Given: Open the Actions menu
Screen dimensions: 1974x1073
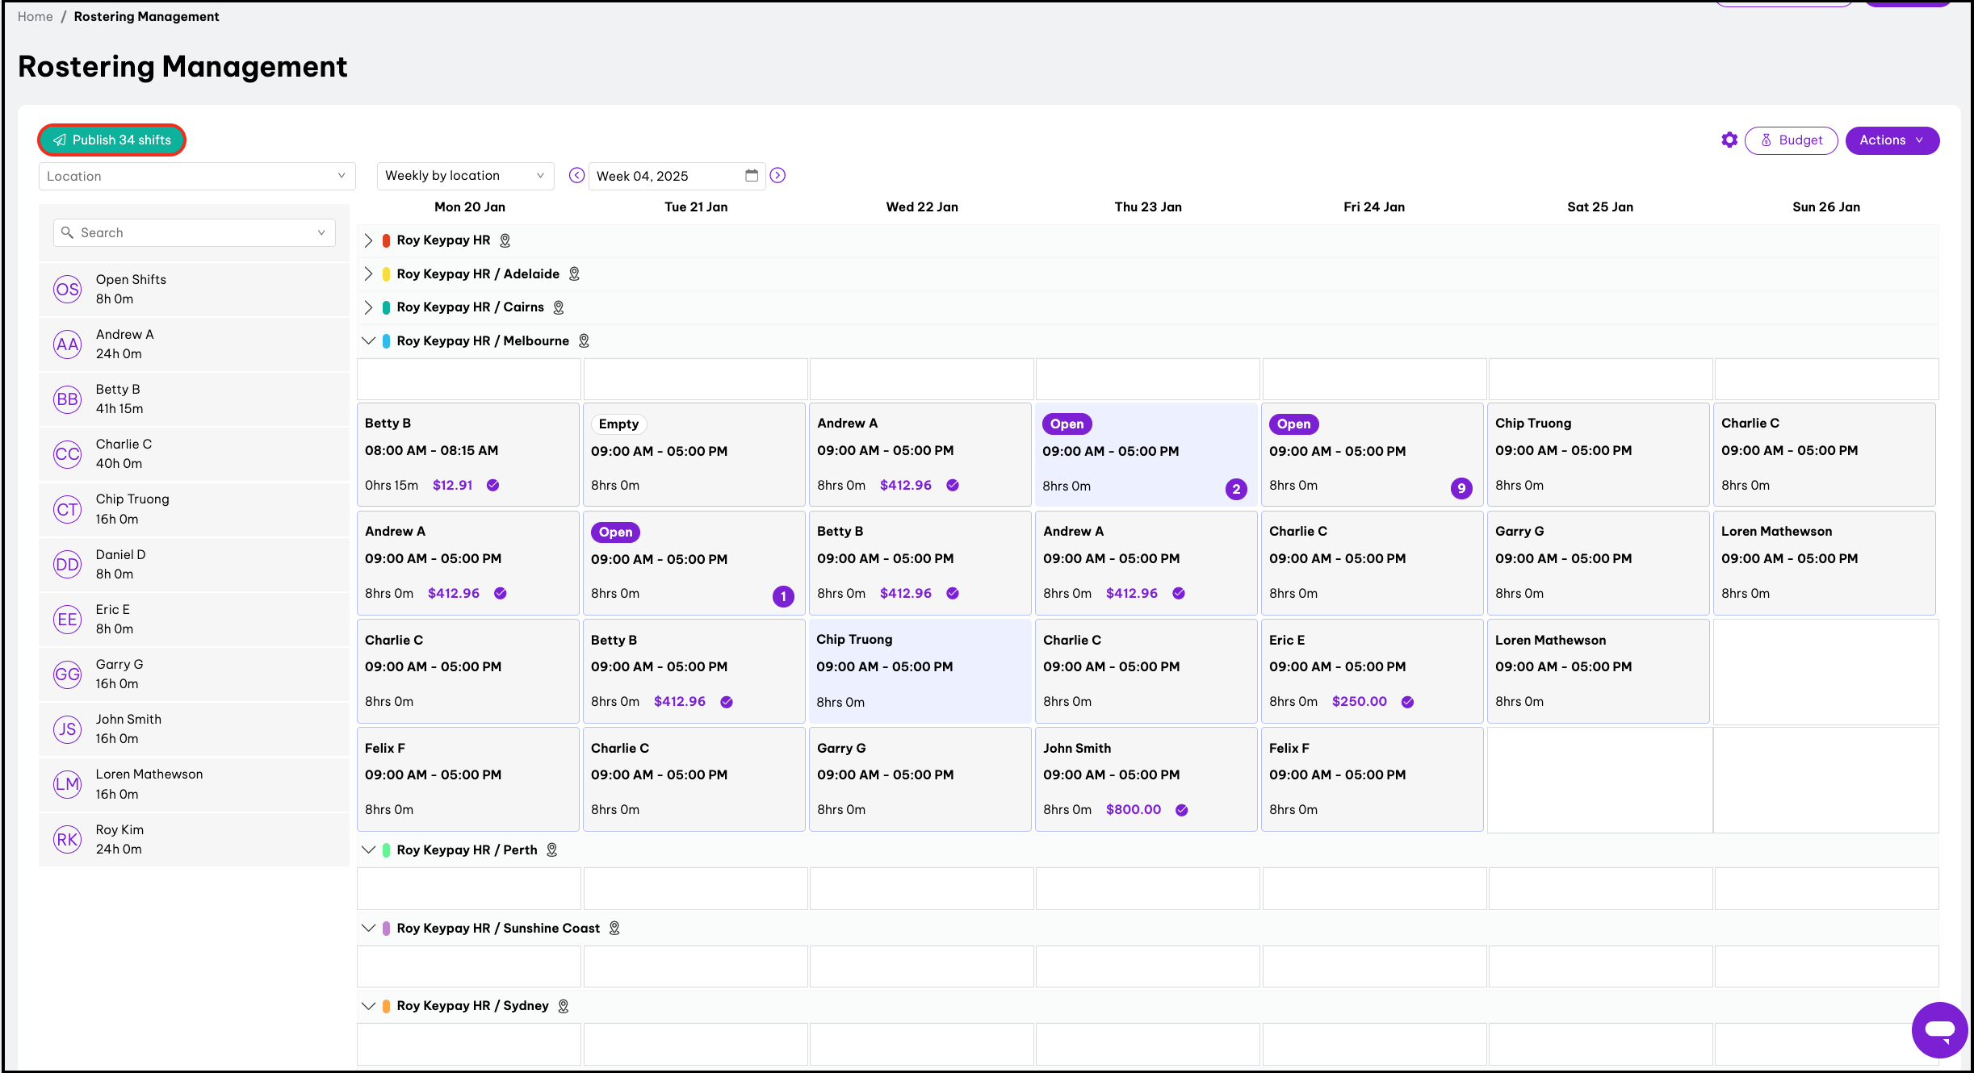Looking at the screenshot, I should 1891,140.
